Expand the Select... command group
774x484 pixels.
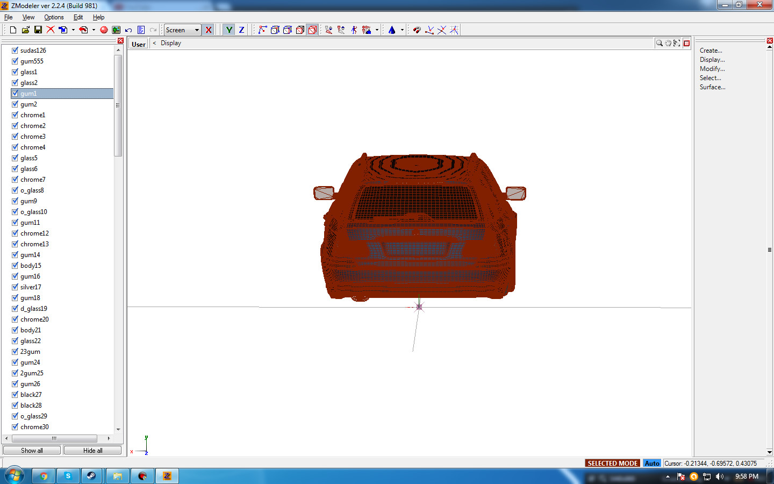click(x=711, y=78)
